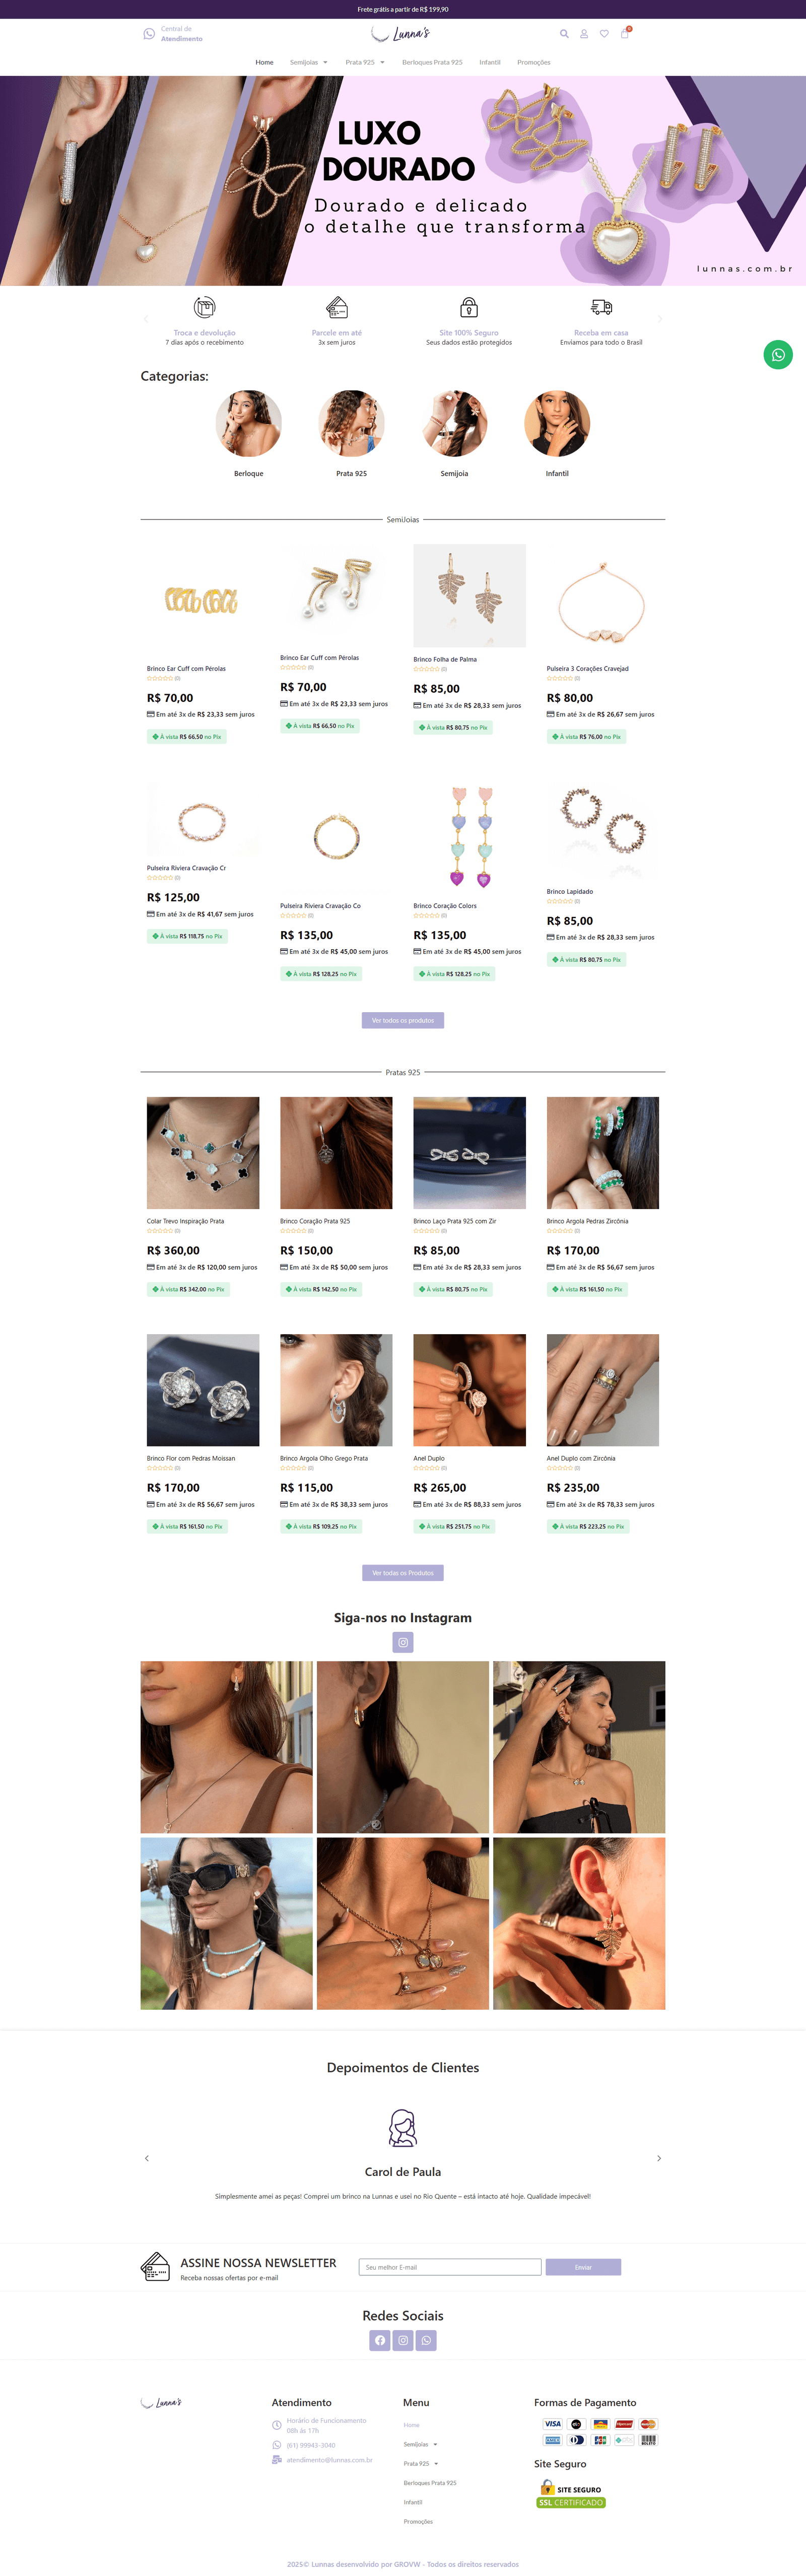Open the Instagram icon under Siga-nos heading
806x2576 pixels.
coord(403,1642)
